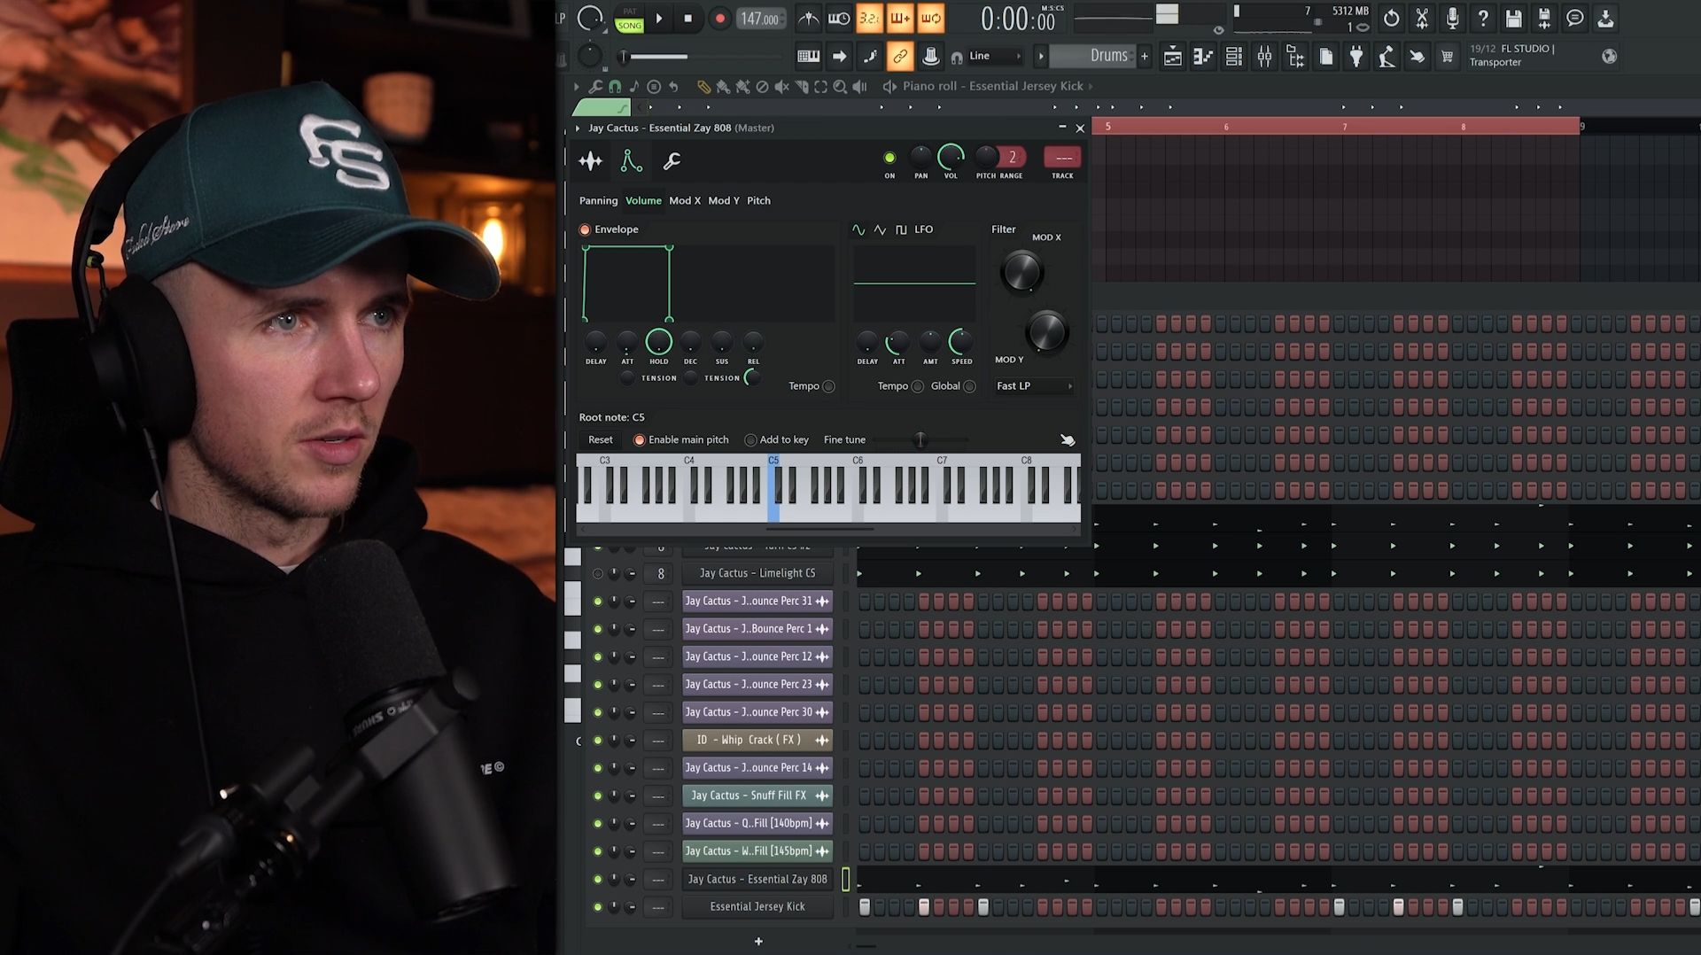Open the typing keyboard to piano icon
This screenshot has height=955, width=1701.
pos(808,57)
